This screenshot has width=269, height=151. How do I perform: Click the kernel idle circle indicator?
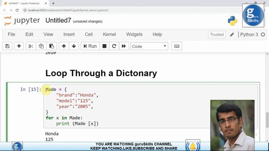[x=263, y=34]
